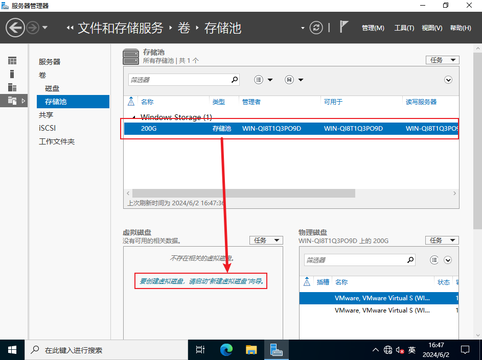Open the saved query dropdown with disk icon
The width and height of the screenshot is (482, 360).
click(x=294, y=80)
